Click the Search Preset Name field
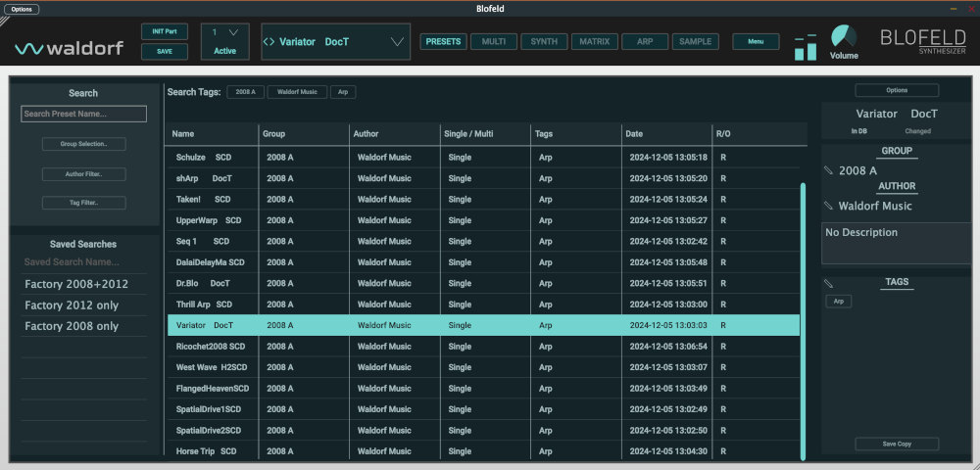 84,114
